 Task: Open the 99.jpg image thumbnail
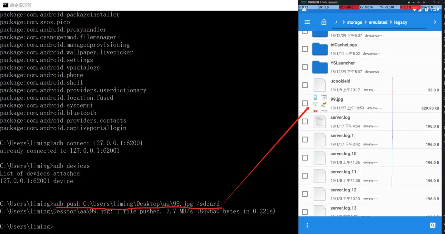(320, 103)
